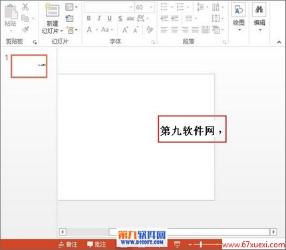
Task: Apply the font color A button
Action: pos(89,30)
